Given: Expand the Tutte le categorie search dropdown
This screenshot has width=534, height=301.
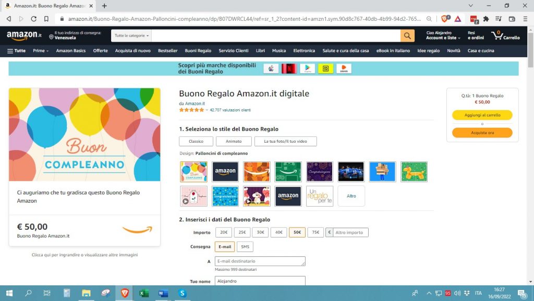Looking at the screenshot, I should click(x=132, y=35).
